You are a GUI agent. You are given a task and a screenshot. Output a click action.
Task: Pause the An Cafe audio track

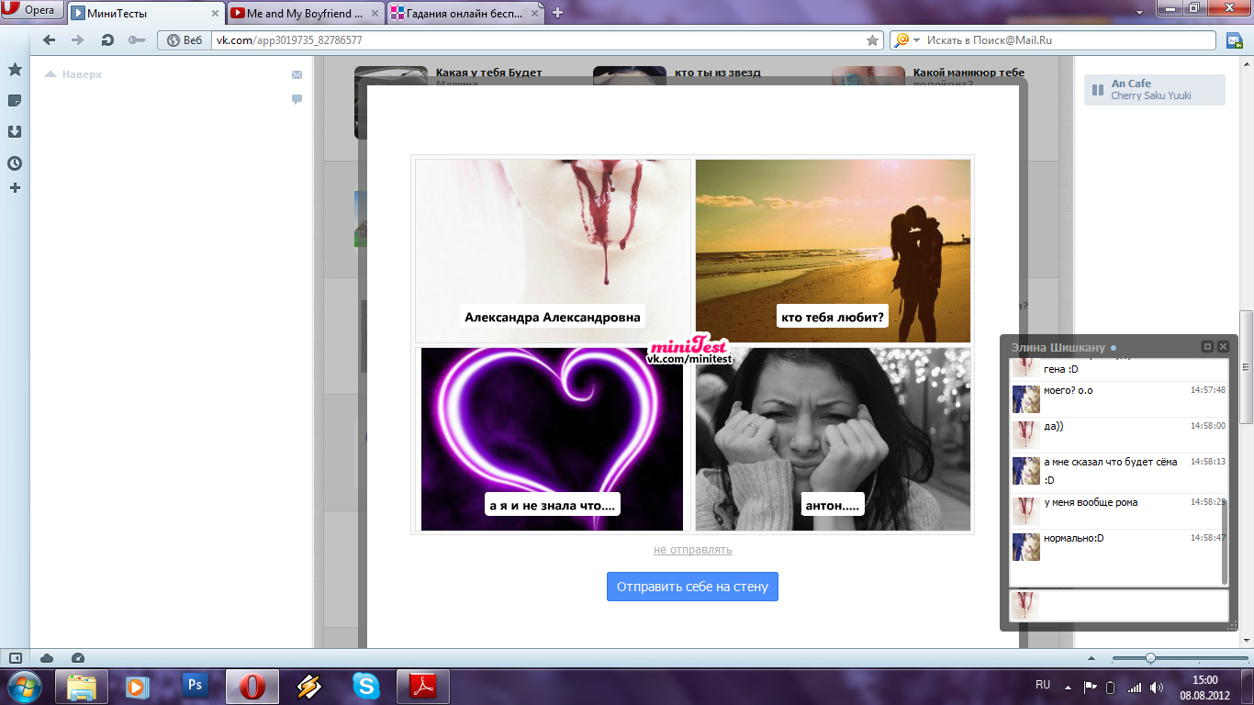tap(1097, 90)
